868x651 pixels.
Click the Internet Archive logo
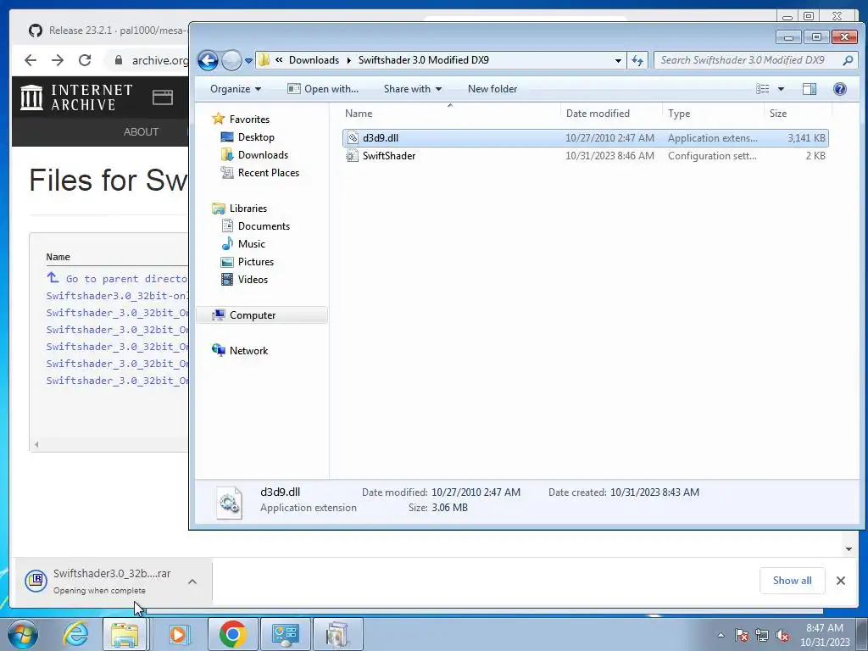(76, 97)
